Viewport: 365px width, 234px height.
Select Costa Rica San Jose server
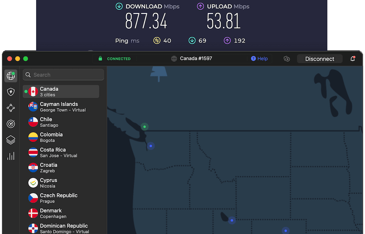pyautogui.click(x=61, y=152)
